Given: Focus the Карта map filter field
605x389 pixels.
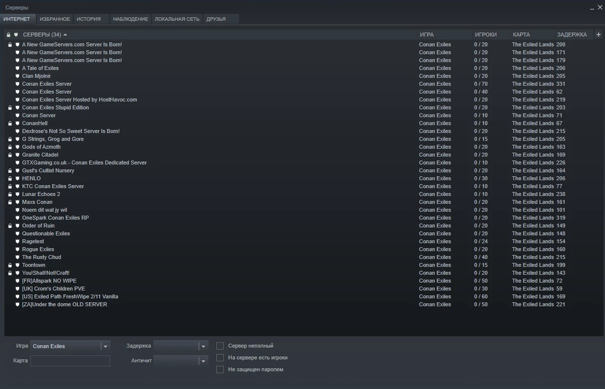Looking at the screenshot, I should 70,361.
